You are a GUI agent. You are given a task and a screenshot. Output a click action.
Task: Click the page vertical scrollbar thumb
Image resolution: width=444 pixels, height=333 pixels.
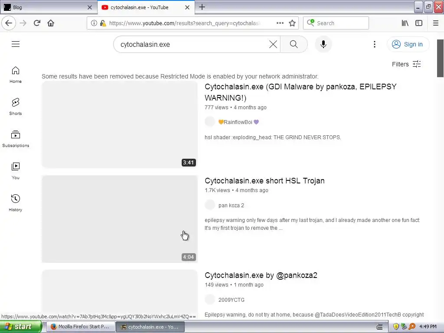coord(440,58)
